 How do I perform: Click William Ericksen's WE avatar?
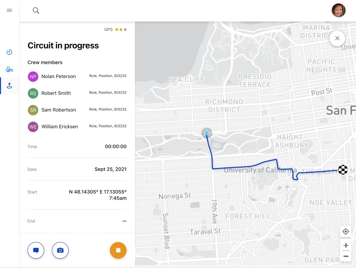pos(33,127)
